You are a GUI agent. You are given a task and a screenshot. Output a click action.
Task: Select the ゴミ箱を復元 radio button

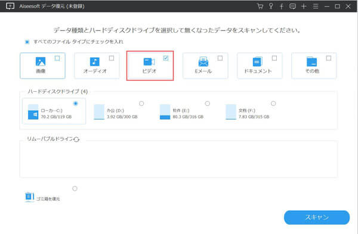[75, 189]
